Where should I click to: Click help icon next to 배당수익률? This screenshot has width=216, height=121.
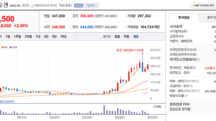[186, 96]
